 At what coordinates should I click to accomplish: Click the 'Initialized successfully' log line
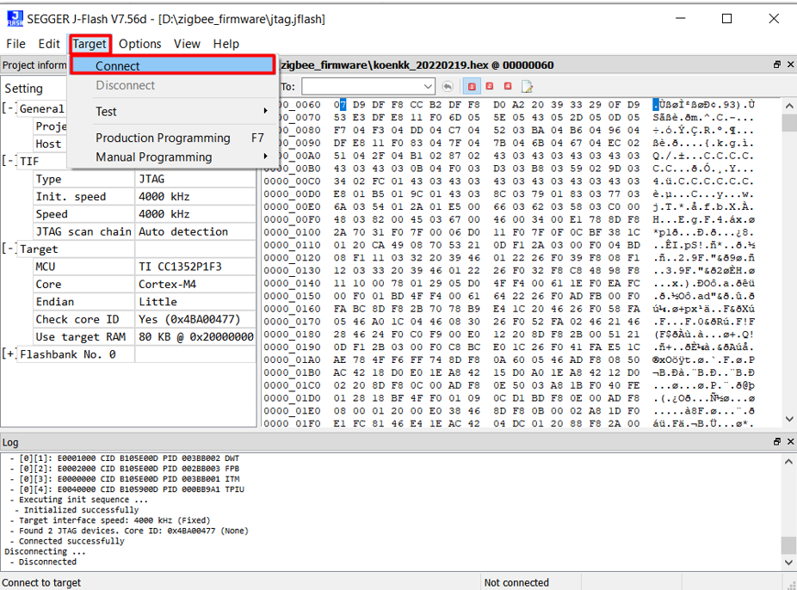pyautogui.click(x=81, y=510)
